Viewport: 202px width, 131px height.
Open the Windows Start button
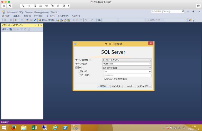[x=4, y=128]
